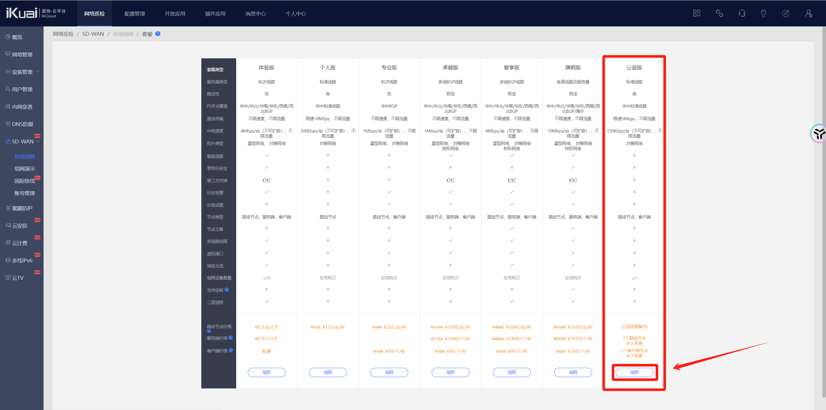Image resolution: width=826 pixels, height=410 pixels.
Task: Click the SD-WAN breadcrumb link
Action: pyautogui.click(x=93, y=34)
